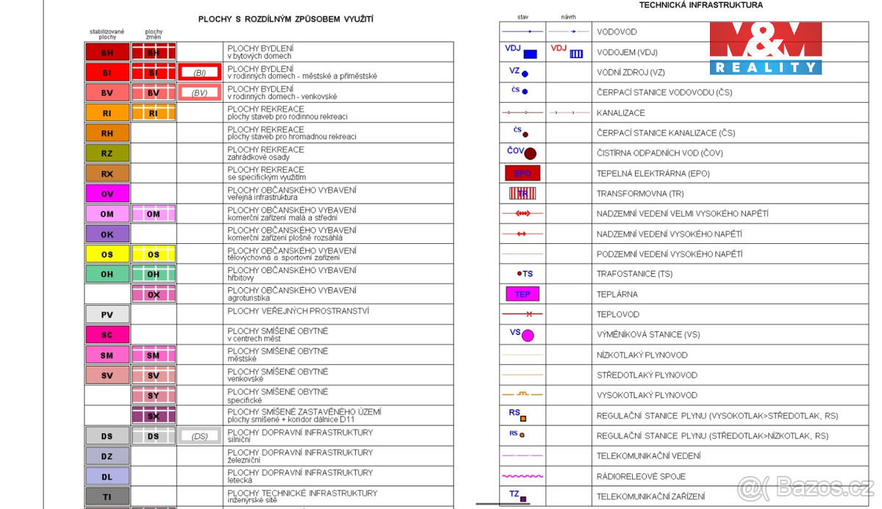Click the heading PLOCHY S ROZDÍLNÝM ZPŮSOBEM VYUŽITÍ
The height and width of the screenshot is (509, 882).
tap(285, 20)
